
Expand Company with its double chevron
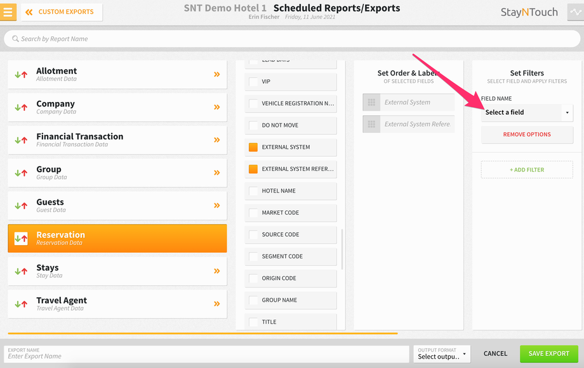click(x=216, y=107)
